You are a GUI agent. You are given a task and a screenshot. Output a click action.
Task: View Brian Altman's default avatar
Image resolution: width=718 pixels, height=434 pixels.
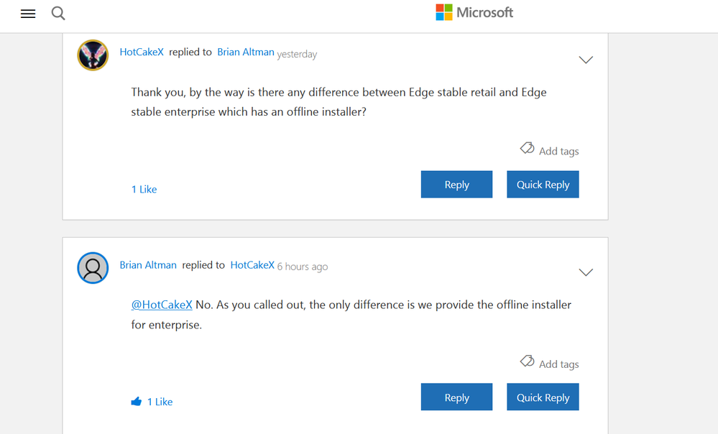93,268
